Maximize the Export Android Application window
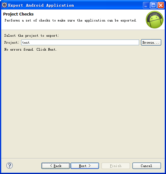The image size is (166, 174). [153, 5]
